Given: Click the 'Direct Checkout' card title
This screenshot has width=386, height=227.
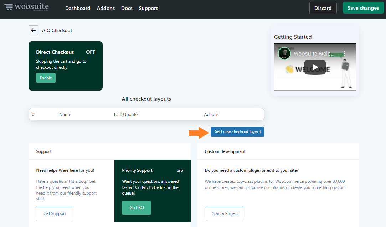Looking at the screenshot, I should pyautogui.click(x=55, y=52).
